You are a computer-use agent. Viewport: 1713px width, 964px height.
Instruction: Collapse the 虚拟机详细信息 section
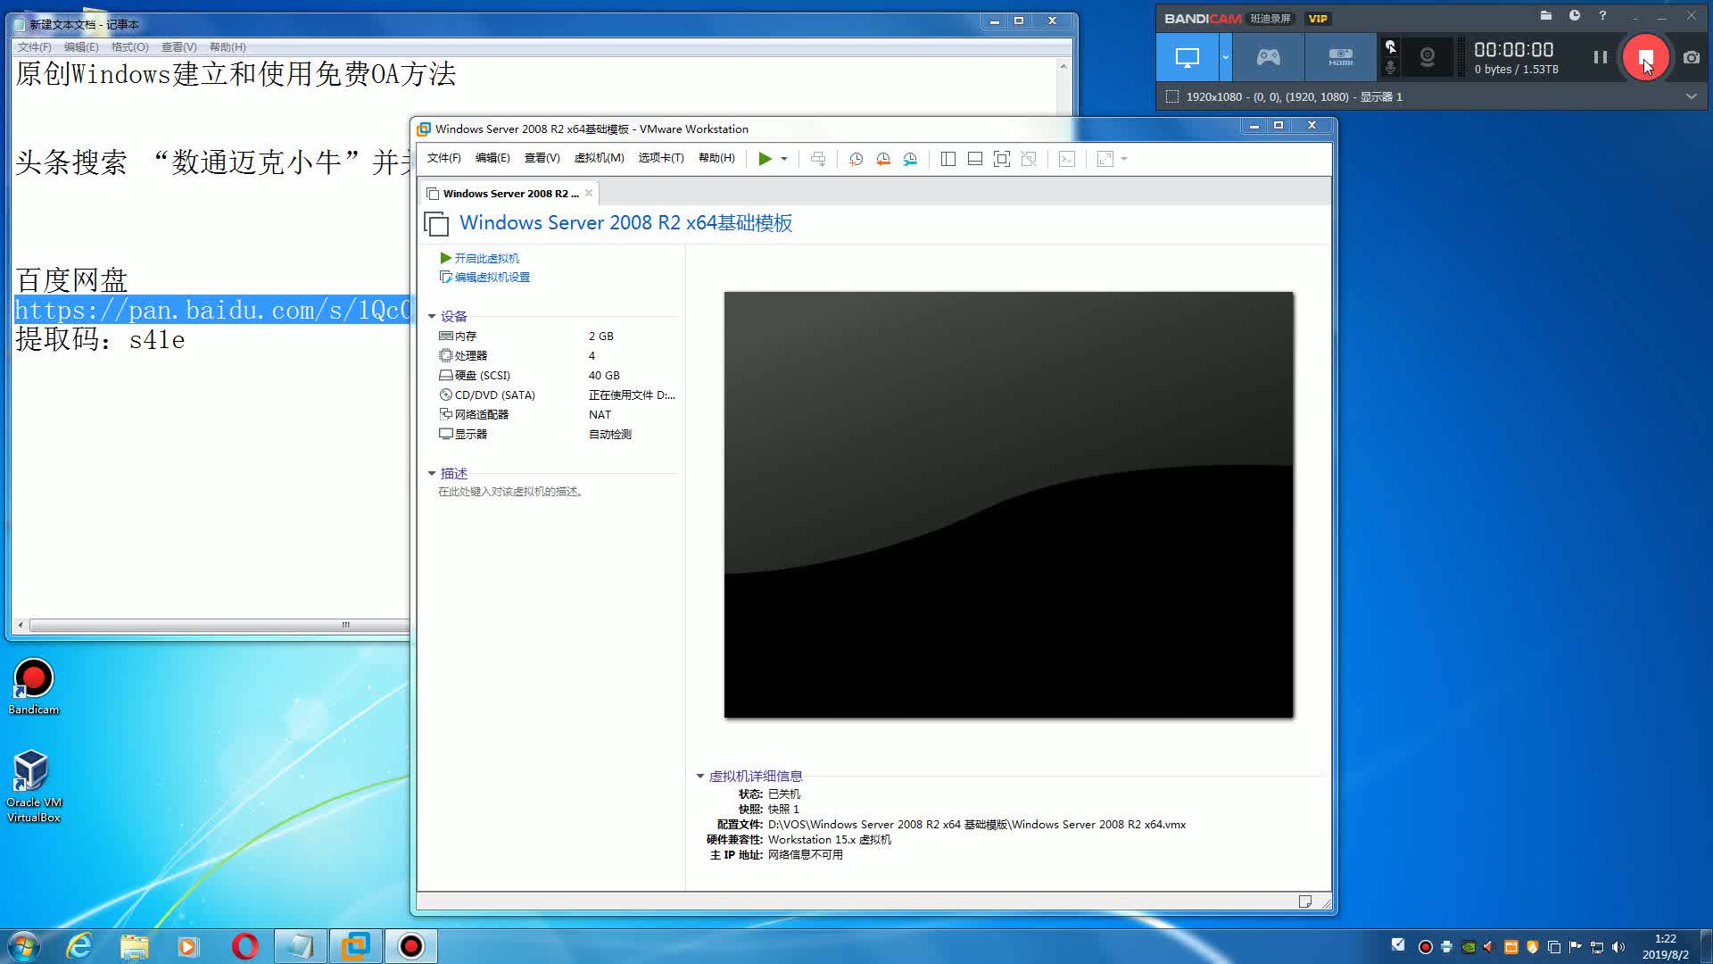pos(700,776)
